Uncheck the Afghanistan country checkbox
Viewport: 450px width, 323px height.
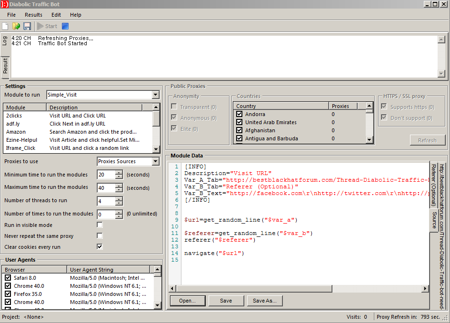(x=240, y=130)
